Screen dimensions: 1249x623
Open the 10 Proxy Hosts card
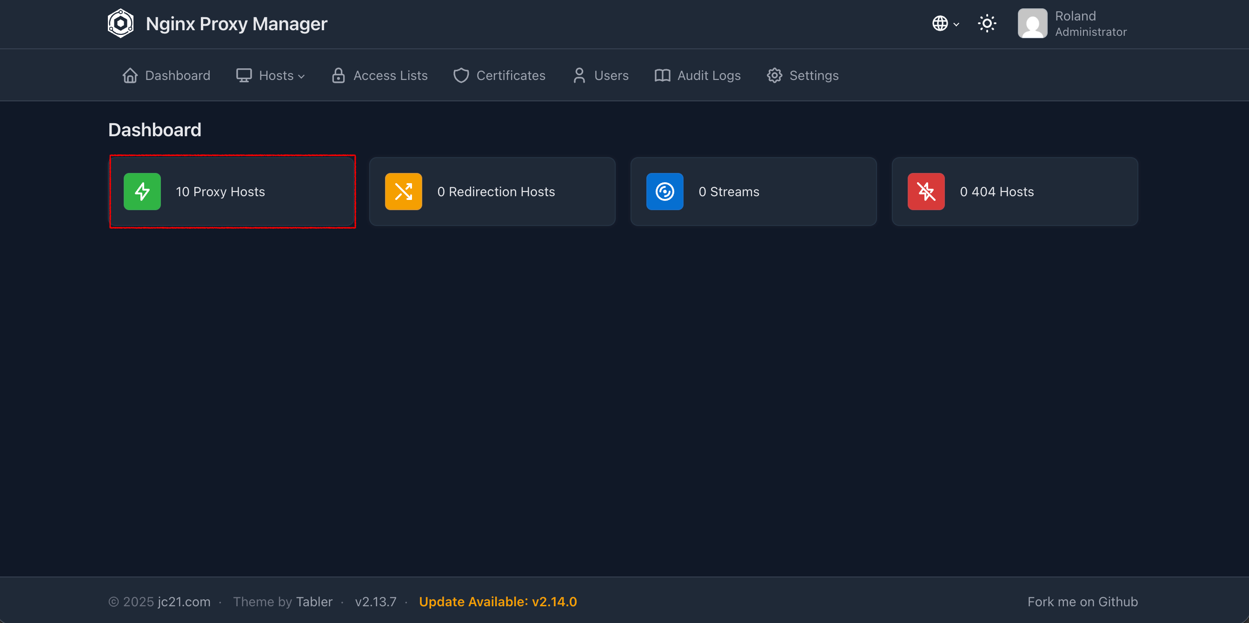[232, 192]
